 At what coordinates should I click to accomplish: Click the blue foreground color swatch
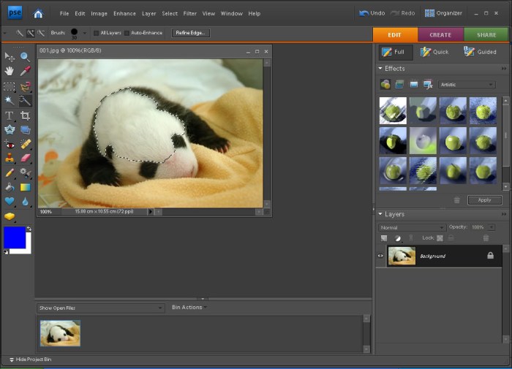tap(14, 237)
